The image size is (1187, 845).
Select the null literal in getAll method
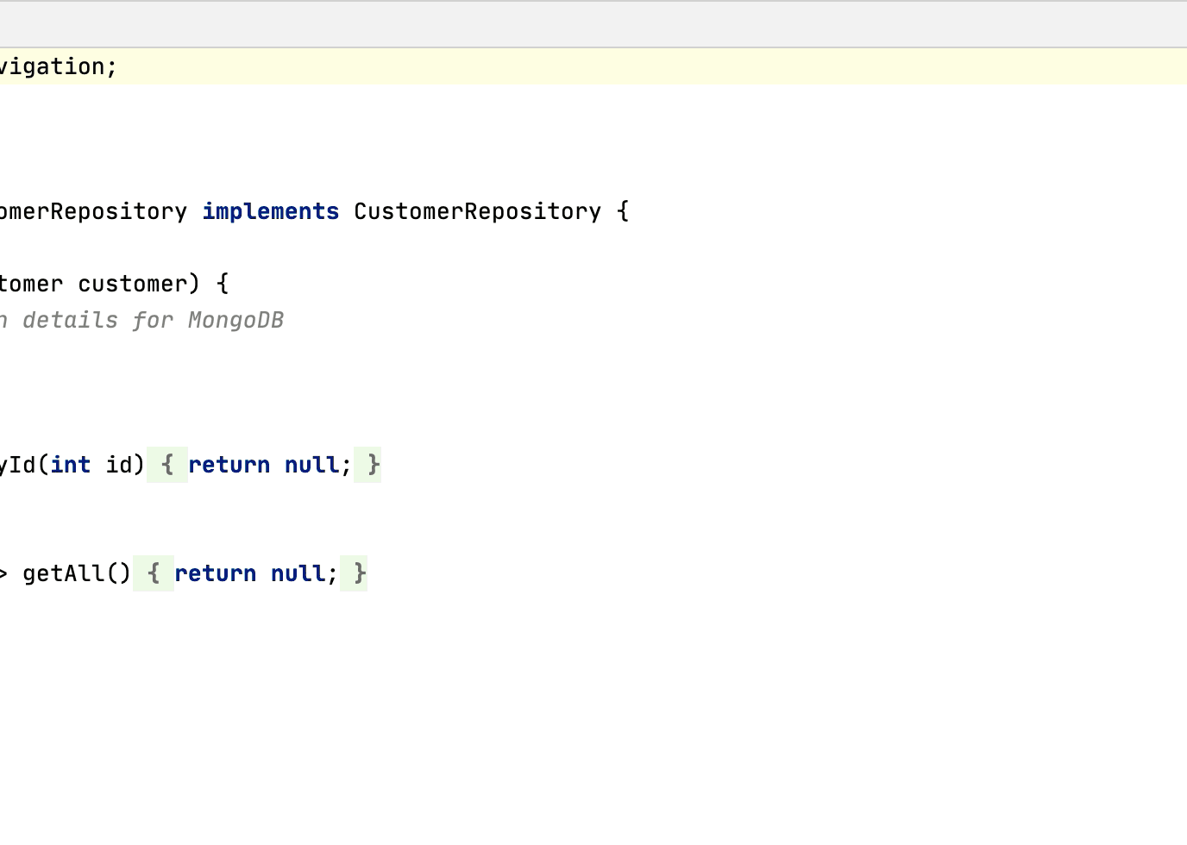pos(296,573)
